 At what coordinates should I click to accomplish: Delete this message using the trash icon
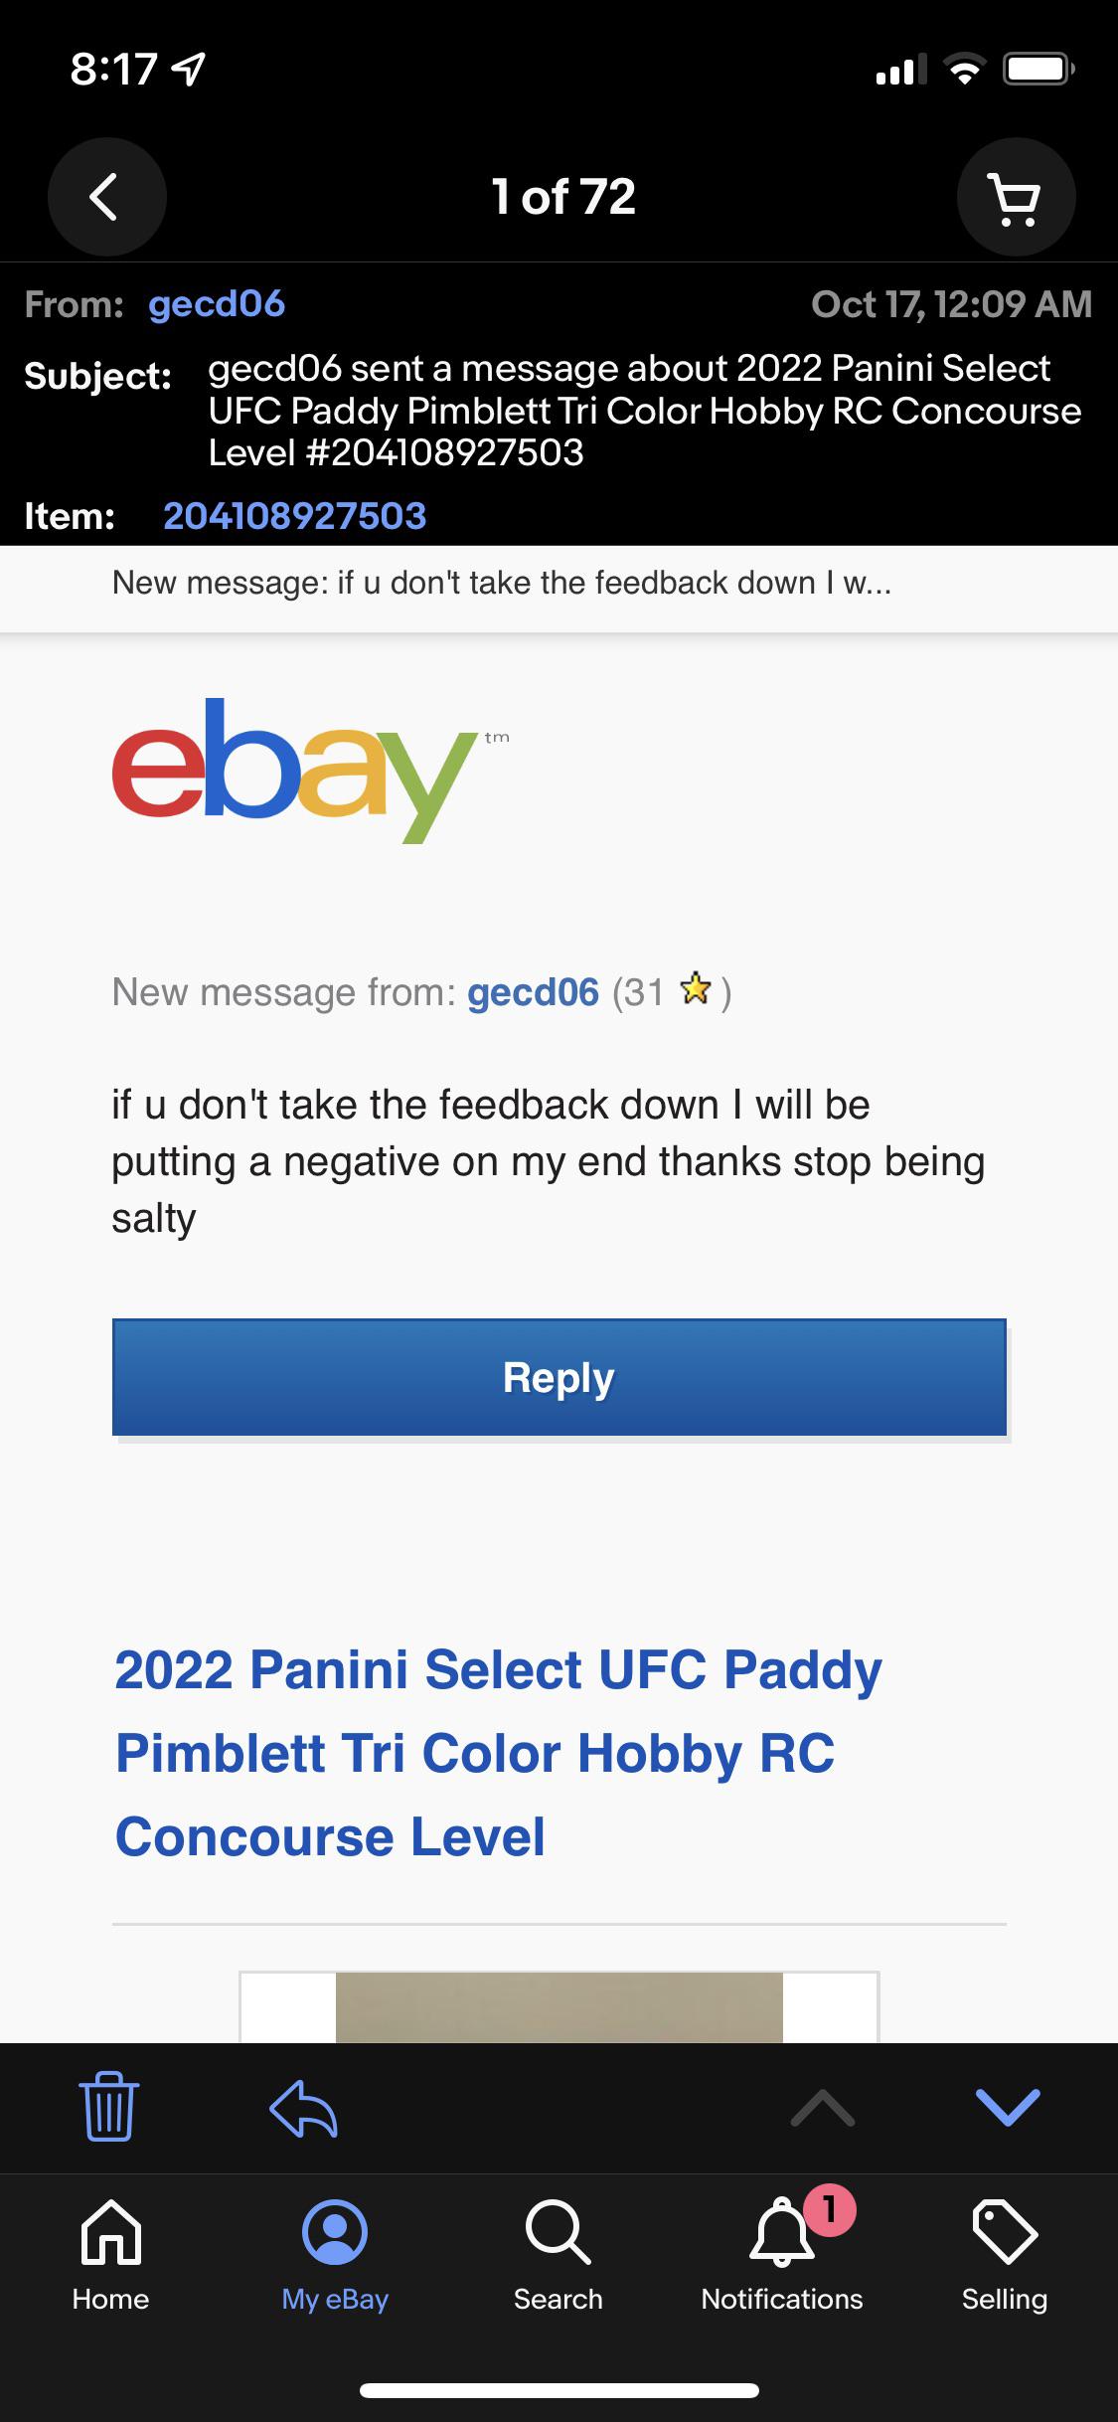click(x=107, y=2108)
